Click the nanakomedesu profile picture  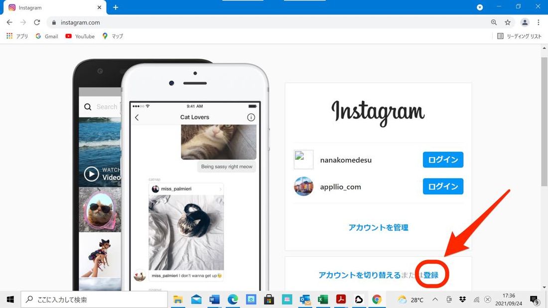point(303,160)
